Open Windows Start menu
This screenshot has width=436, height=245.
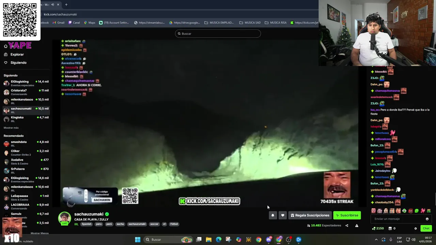(x=138, y=240)
